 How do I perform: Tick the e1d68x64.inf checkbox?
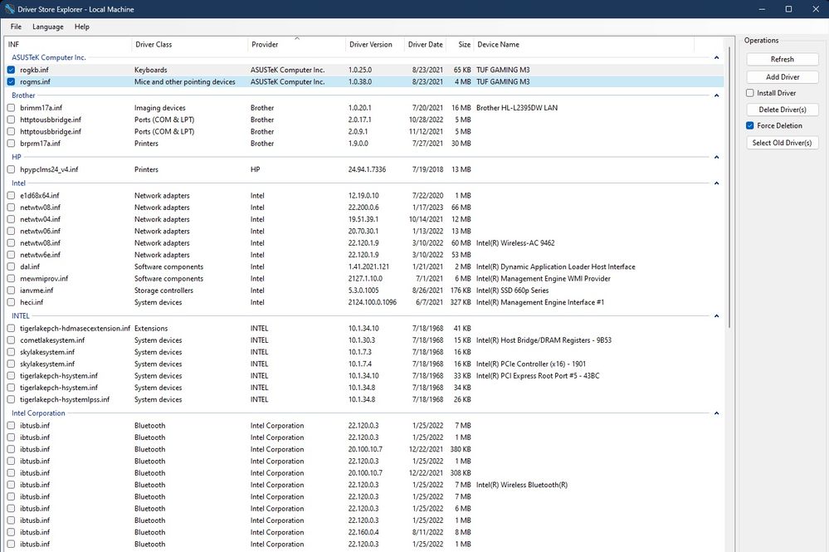tap(11, 195)
